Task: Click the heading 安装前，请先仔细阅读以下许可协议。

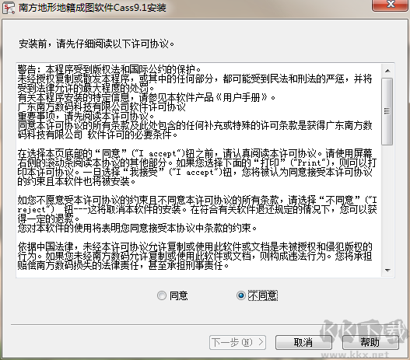Action: point(96,44)
